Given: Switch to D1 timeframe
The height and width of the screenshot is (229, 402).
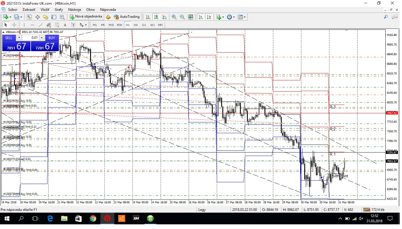Looking at the screenshot, I should click(144, 25).
